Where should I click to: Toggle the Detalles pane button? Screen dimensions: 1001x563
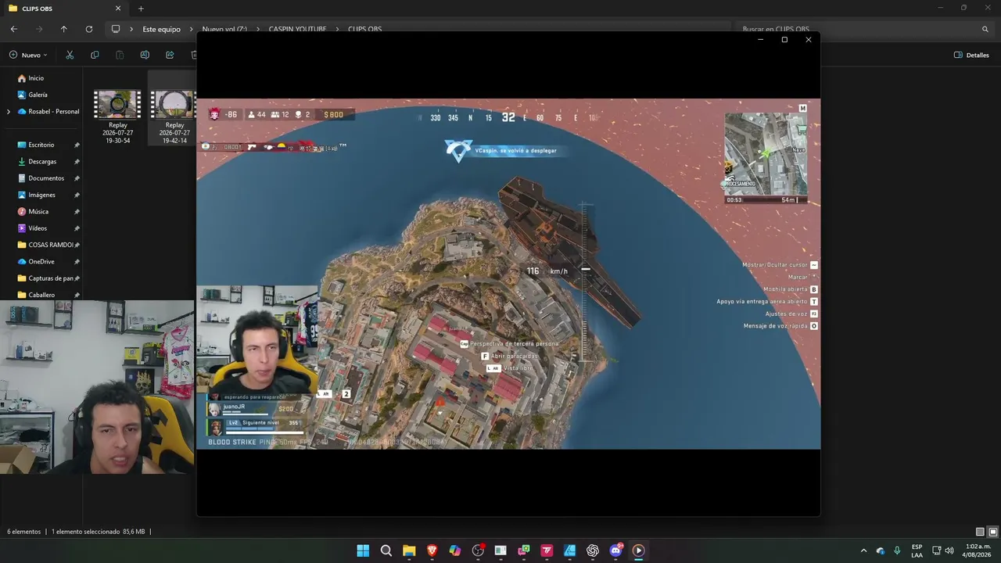coord(971,55)
